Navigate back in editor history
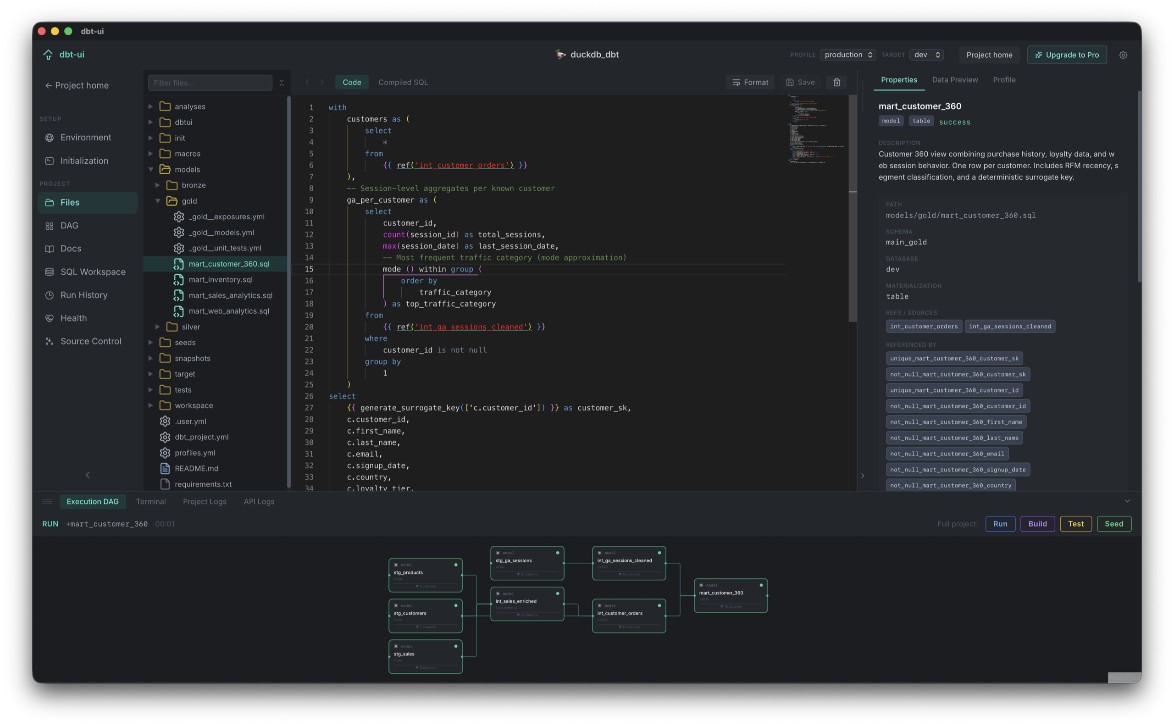 [x=307, y=82]
